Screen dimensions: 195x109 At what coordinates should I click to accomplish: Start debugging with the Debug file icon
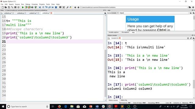point(40,7)
